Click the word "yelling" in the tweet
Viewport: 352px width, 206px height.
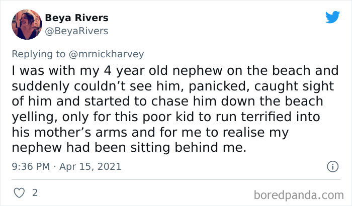tap(35, 117)
